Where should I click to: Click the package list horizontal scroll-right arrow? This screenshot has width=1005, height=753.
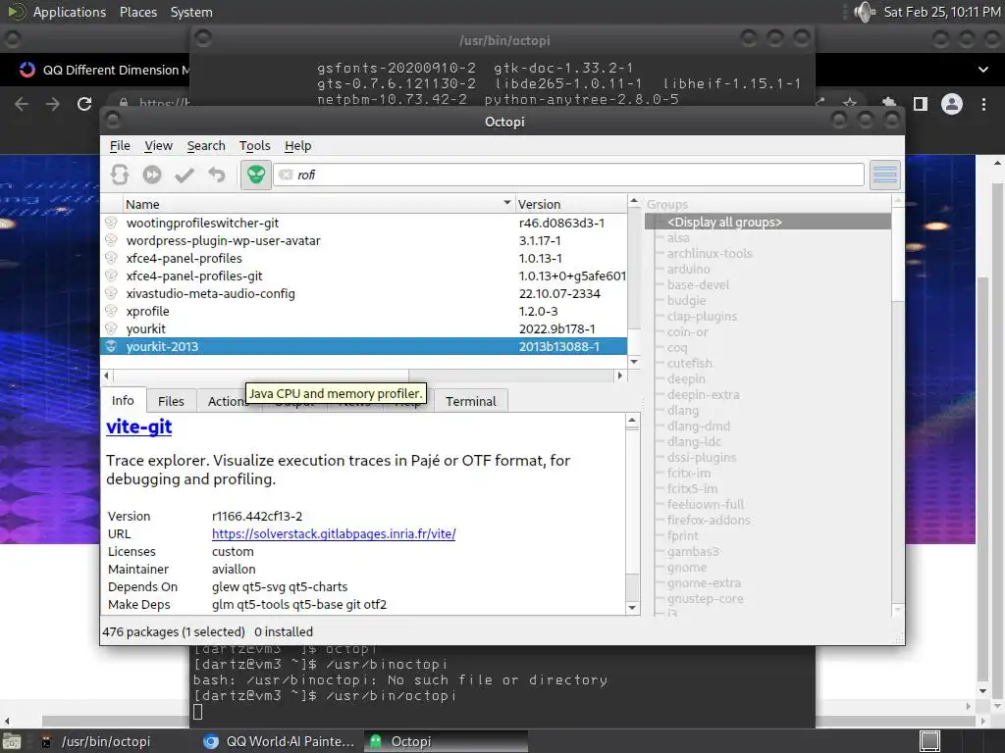tap(620, 376)
